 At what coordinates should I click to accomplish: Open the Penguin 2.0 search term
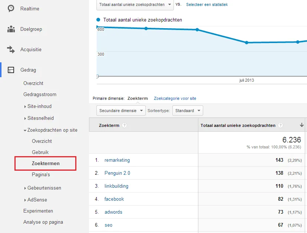coord(117,173)
